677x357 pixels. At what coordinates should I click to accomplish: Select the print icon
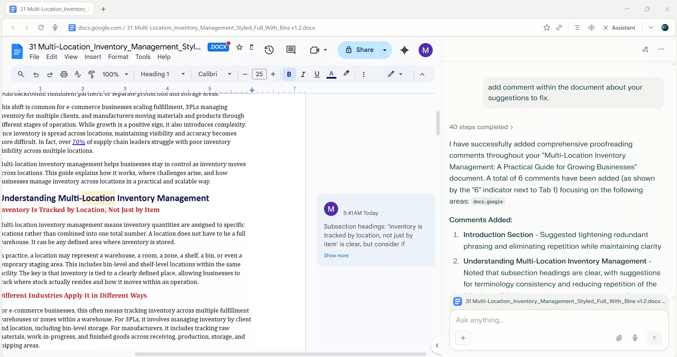[64, 74]
